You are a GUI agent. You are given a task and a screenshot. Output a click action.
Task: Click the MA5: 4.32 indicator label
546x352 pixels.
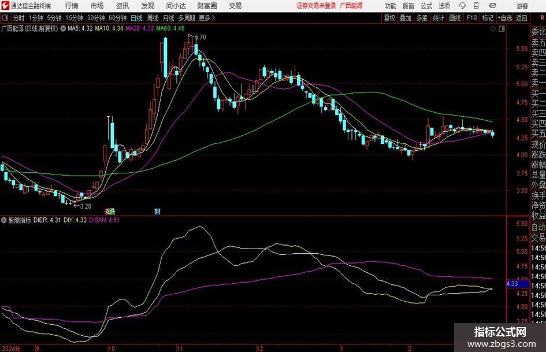coord(80,28)
